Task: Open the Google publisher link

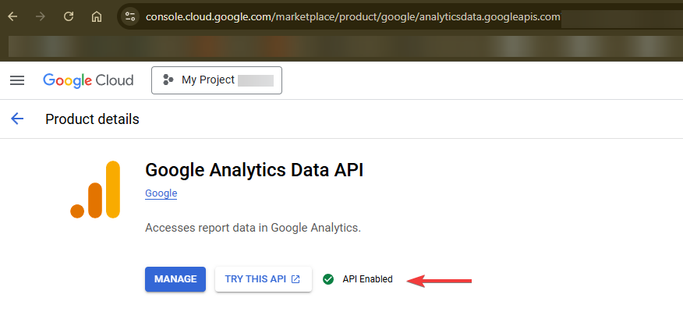Action: point(161,193)
